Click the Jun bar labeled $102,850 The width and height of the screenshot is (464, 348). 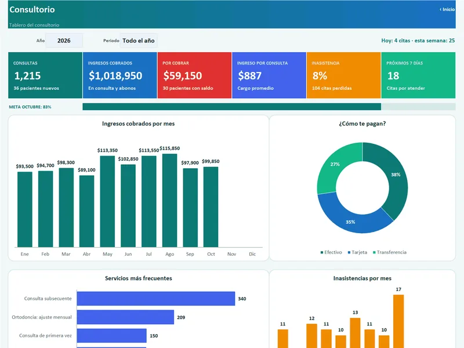click(128, 206)
